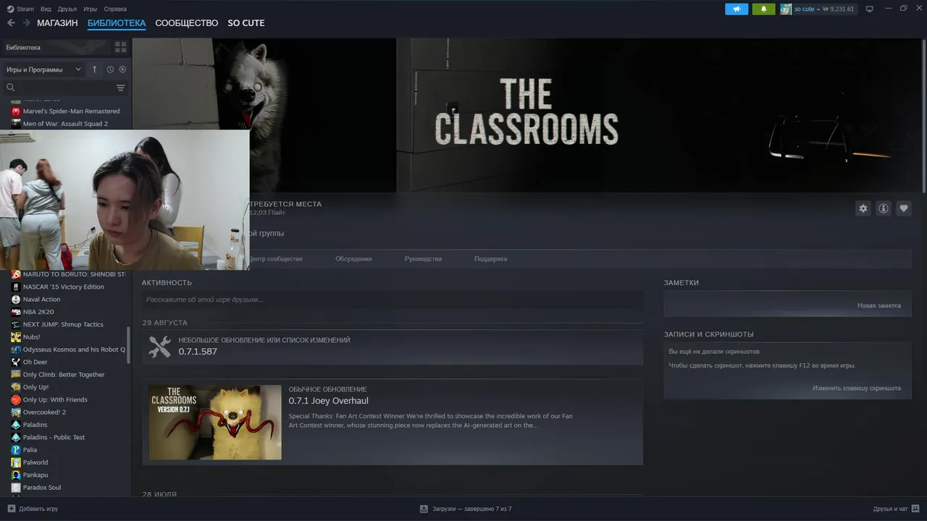
Task: Select NASCAR '15 Victory Edition
Action: 65,287
